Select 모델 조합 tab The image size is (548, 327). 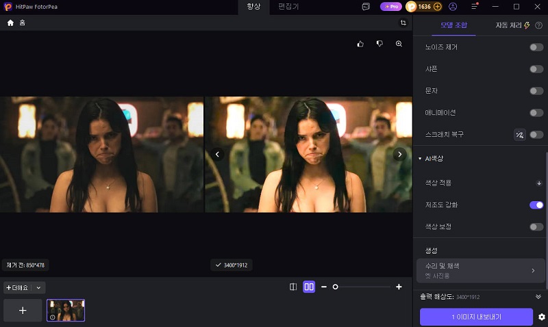[x=453, y=25]
